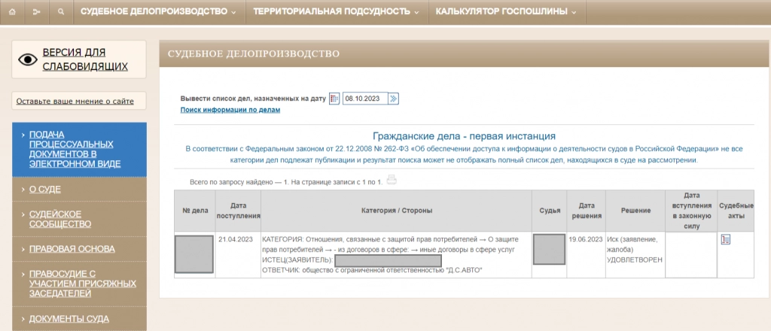Image resolution: width=771 pixels, height=331 pixels.
Task: Submit date with double-arrow button
Action: 393,99
